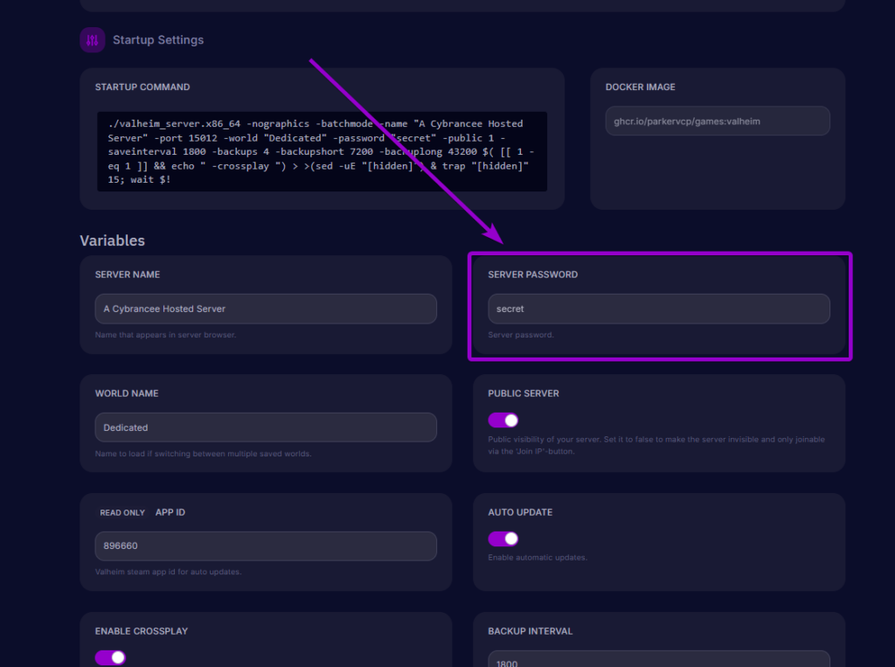Image resolution: width=895 pixels, height=667 pixels.
Task: Click the 'STARTUP COMMAND' label
Action: point(142,87)
